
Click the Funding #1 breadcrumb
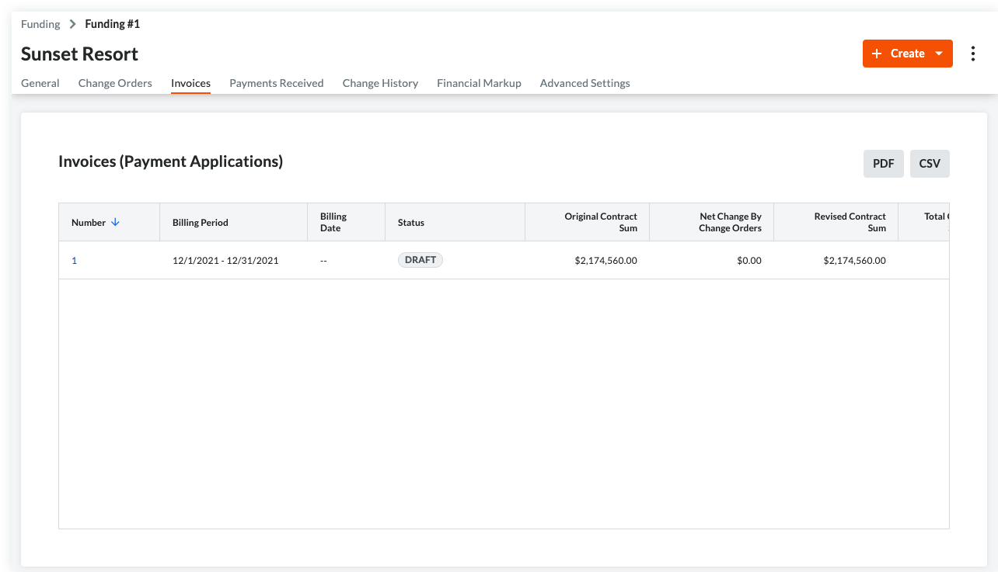[112, 24]
